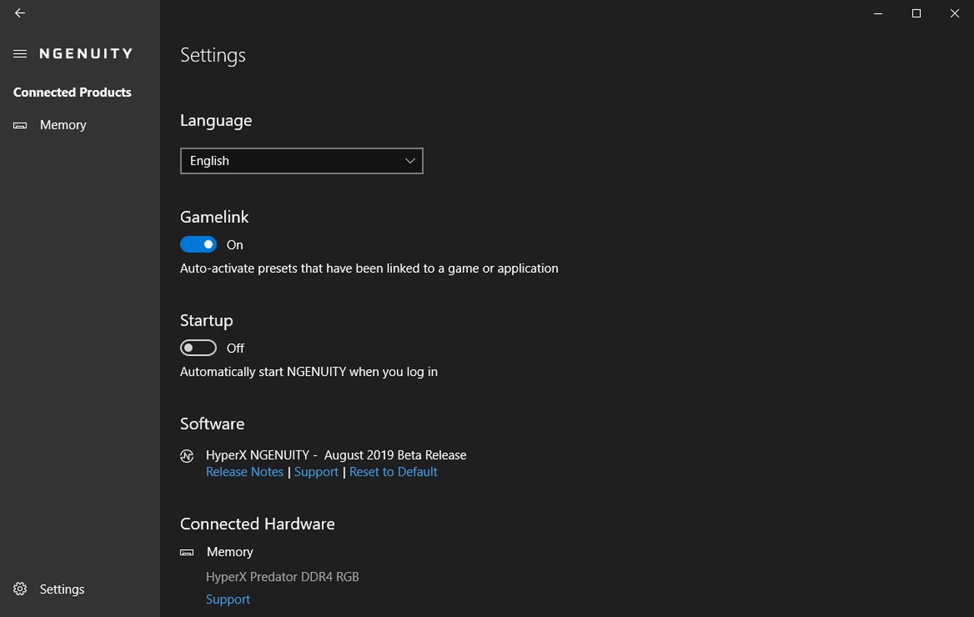974x617 pixels.
Task: Click the Settings page title
Action: coord(213,56)
